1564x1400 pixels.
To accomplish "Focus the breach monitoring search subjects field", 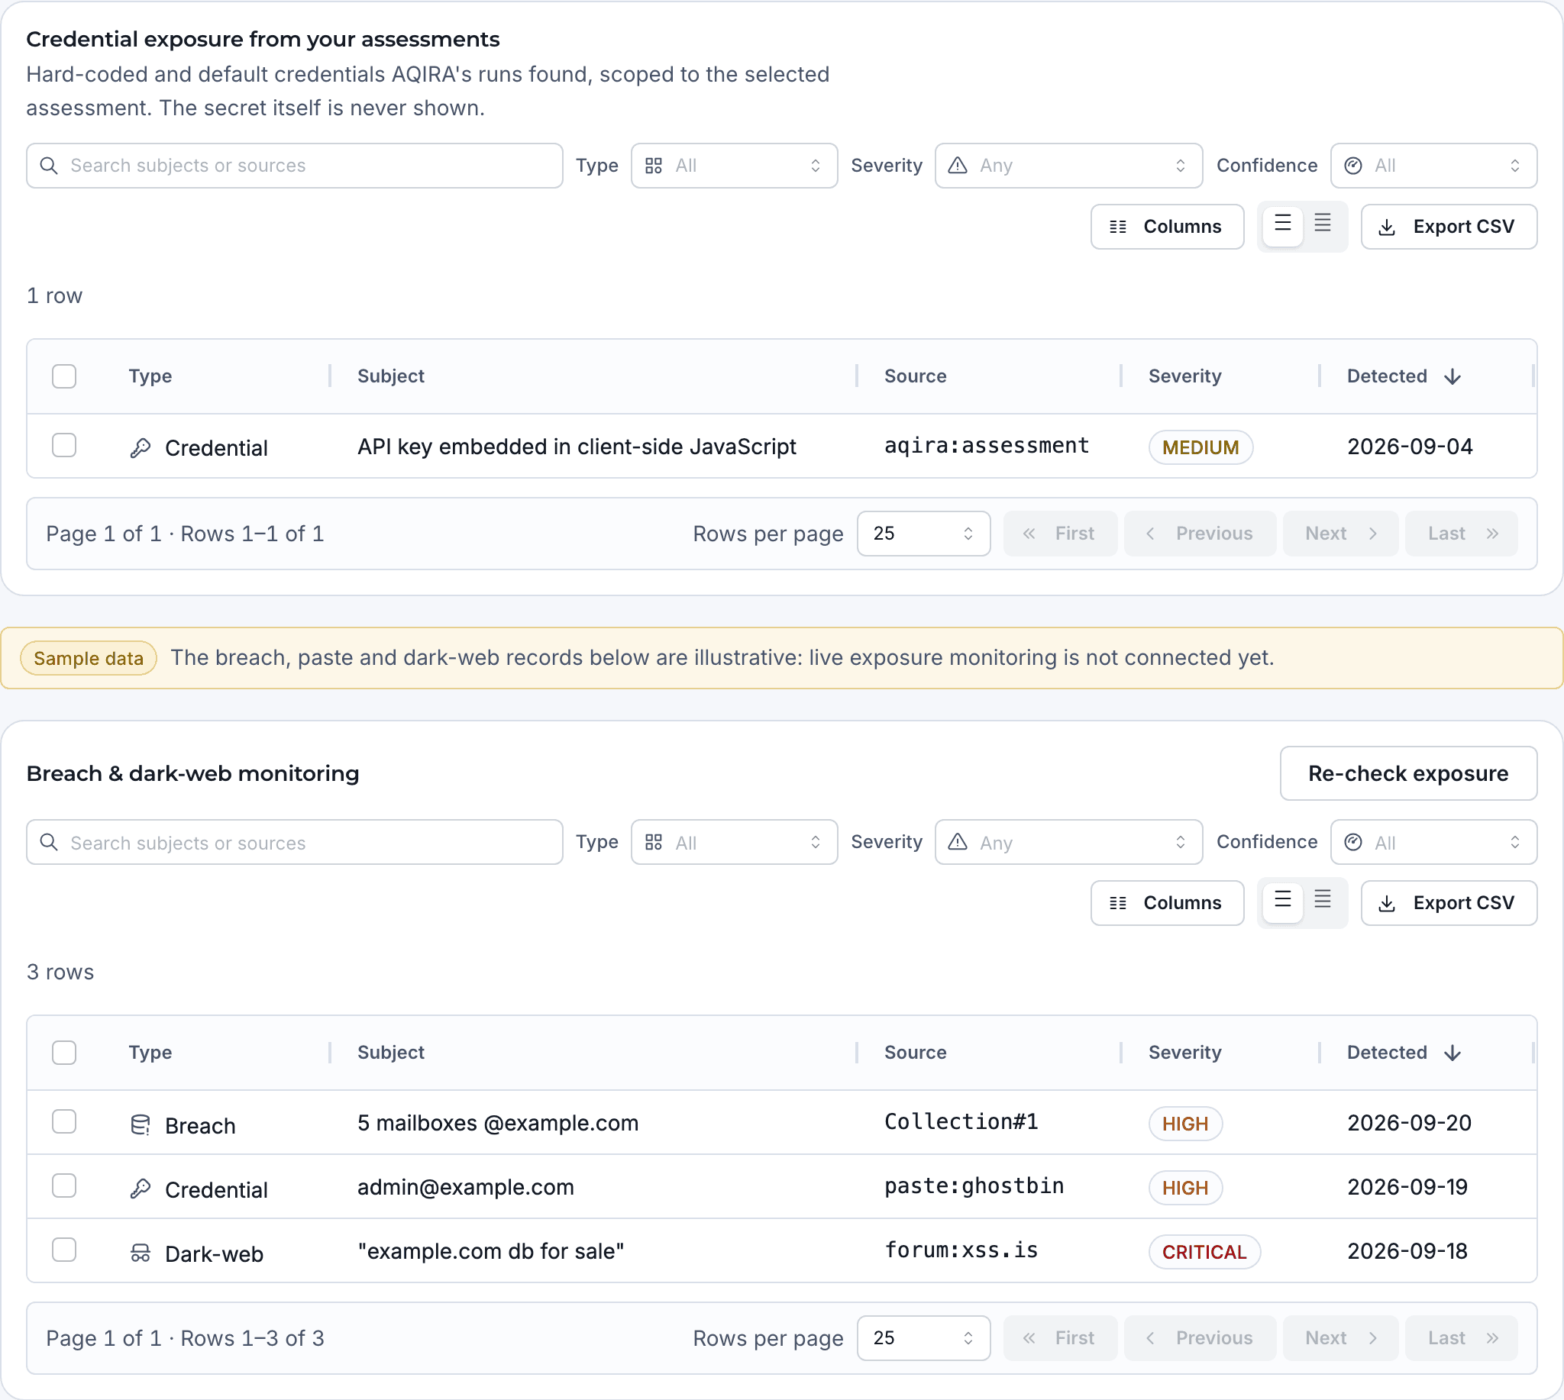I will point(295,842).
